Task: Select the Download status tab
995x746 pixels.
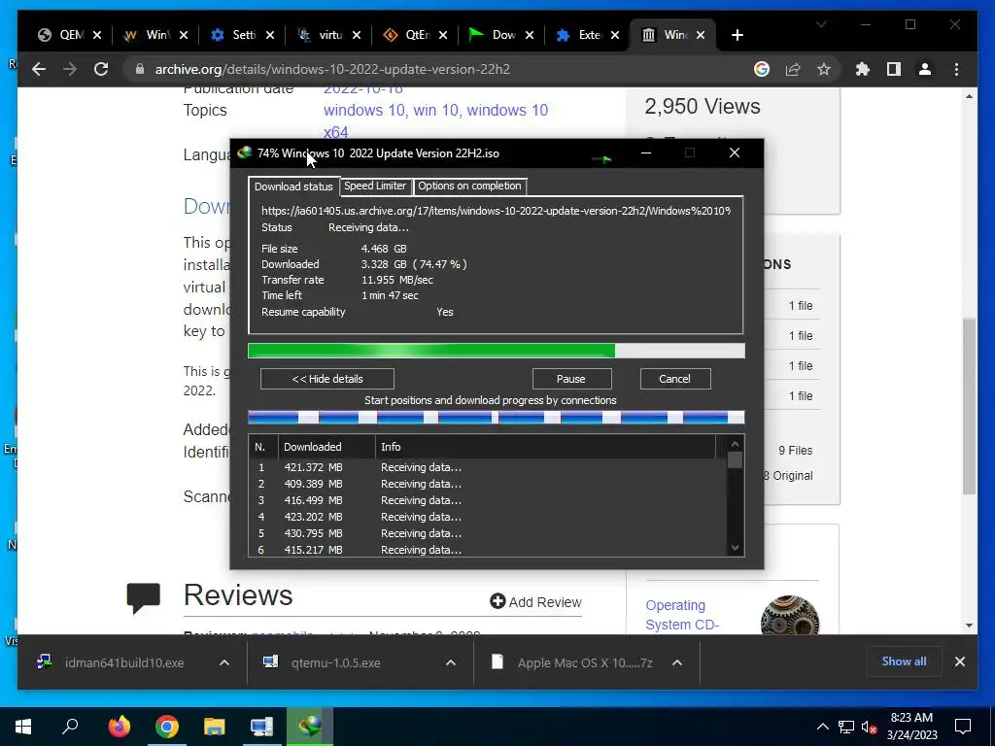Action: point(293,186)
